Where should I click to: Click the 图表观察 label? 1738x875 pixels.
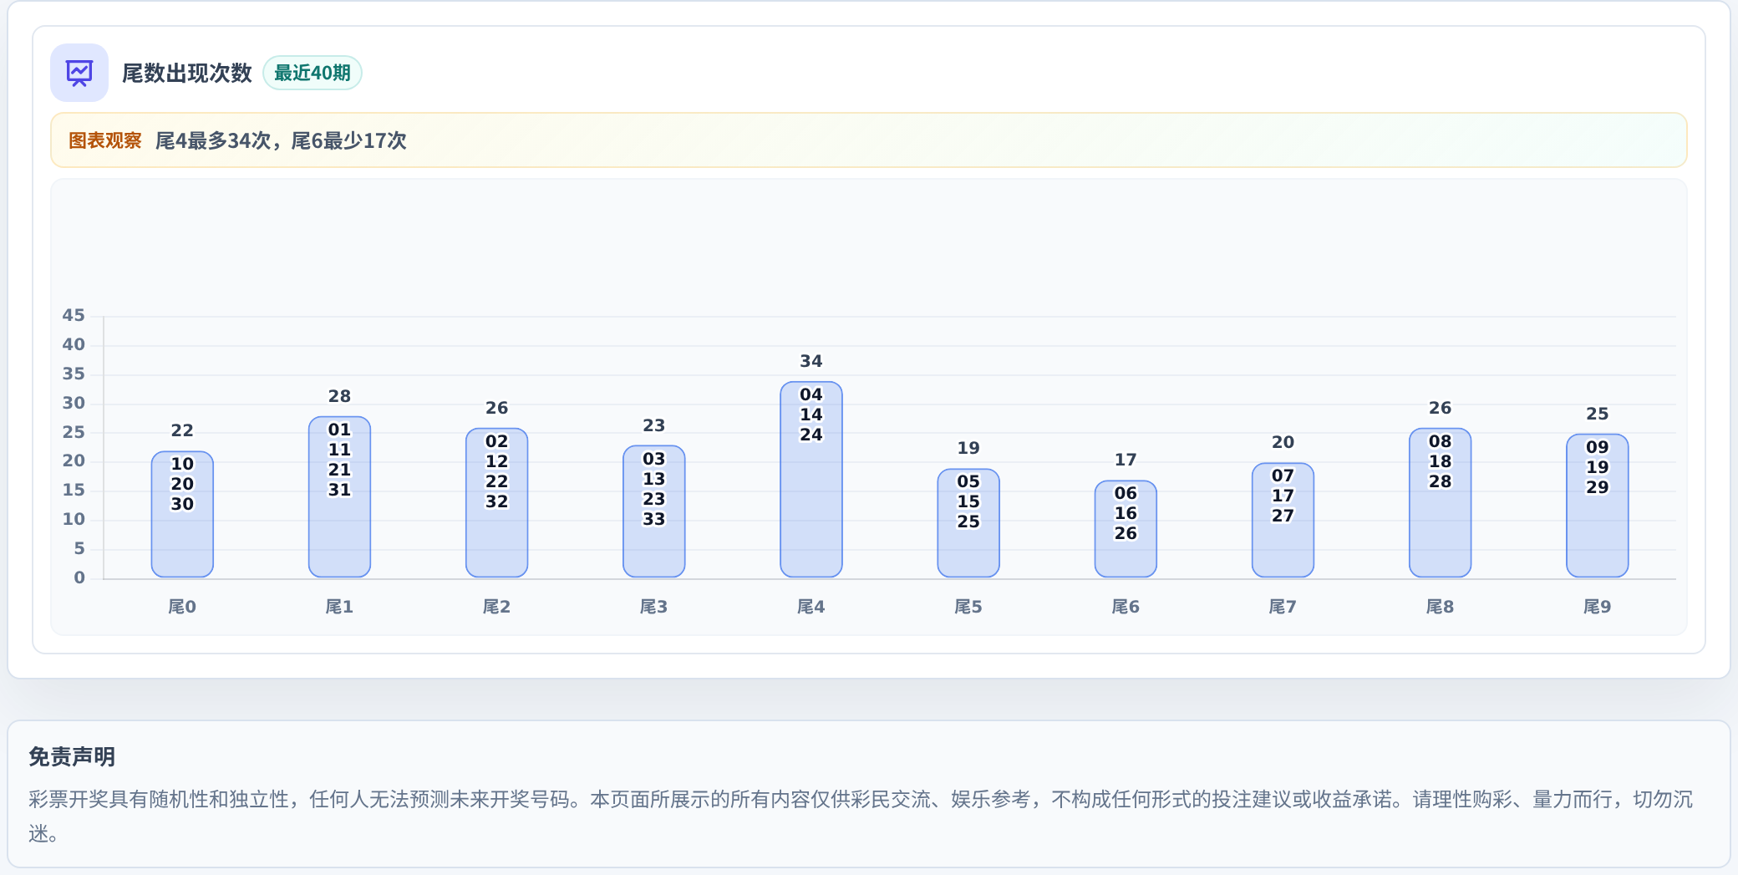coord(105,140)
